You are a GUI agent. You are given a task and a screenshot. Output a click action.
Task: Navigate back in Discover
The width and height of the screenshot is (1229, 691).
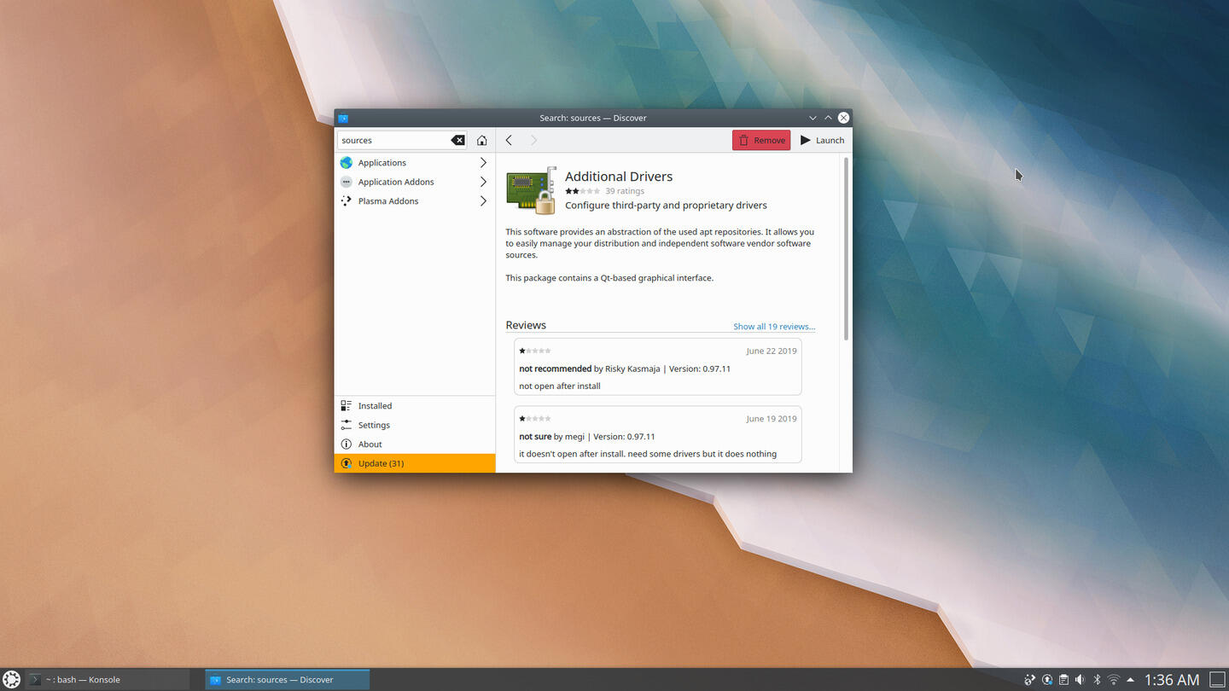click(509, 140)
